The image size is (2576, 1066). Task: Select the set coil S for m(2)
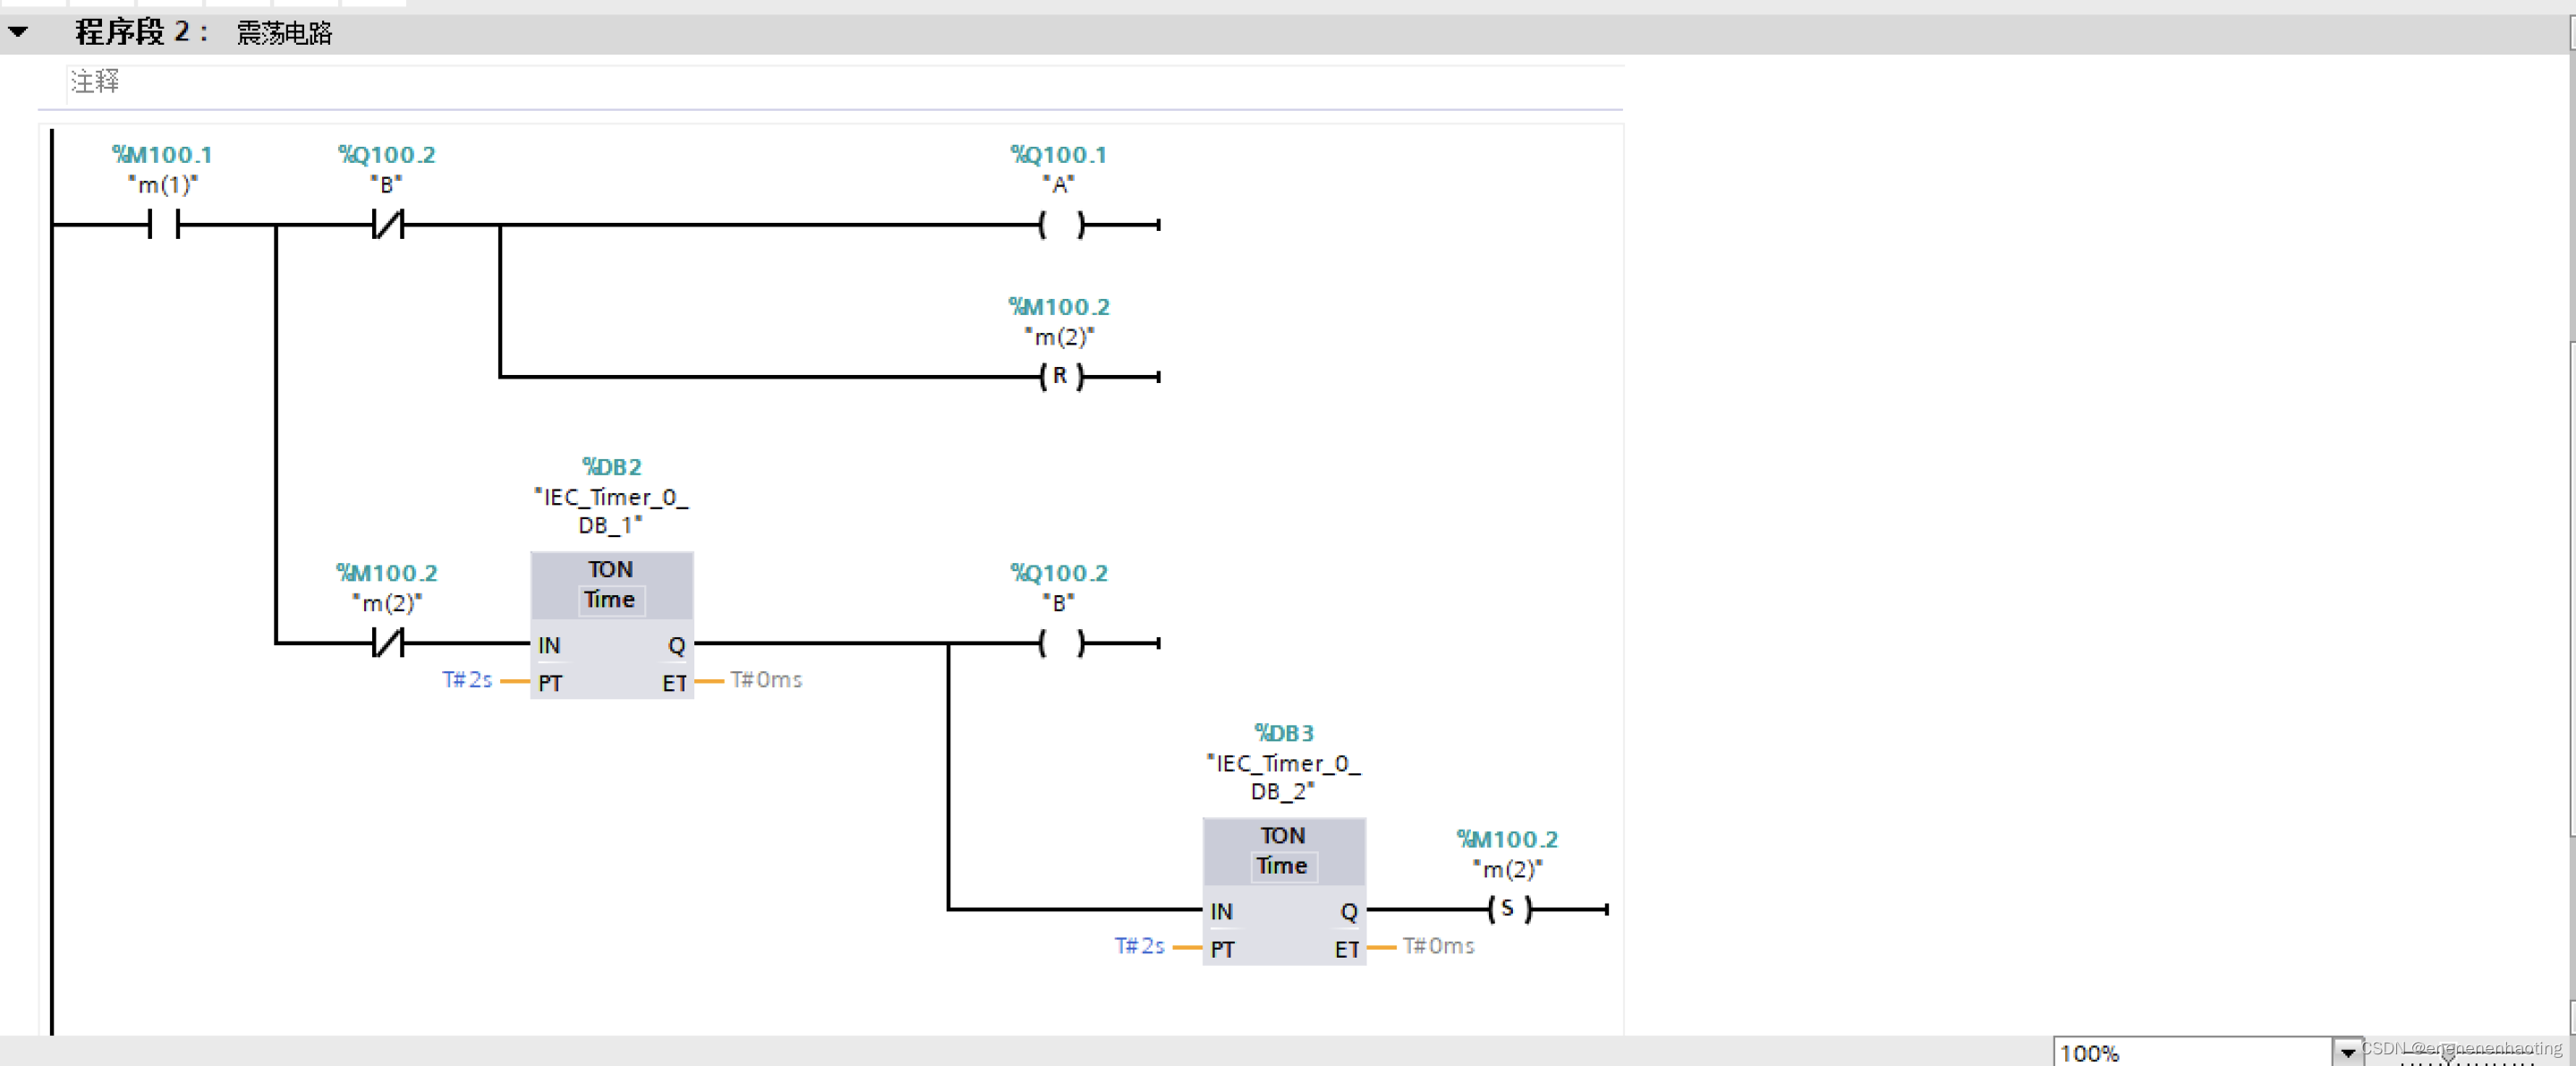1509,908
